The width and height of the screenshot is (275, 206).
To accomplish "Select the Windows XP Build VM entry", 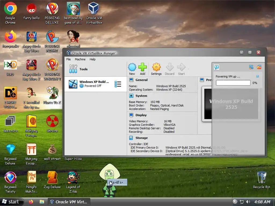I will [x=96, y=84].
